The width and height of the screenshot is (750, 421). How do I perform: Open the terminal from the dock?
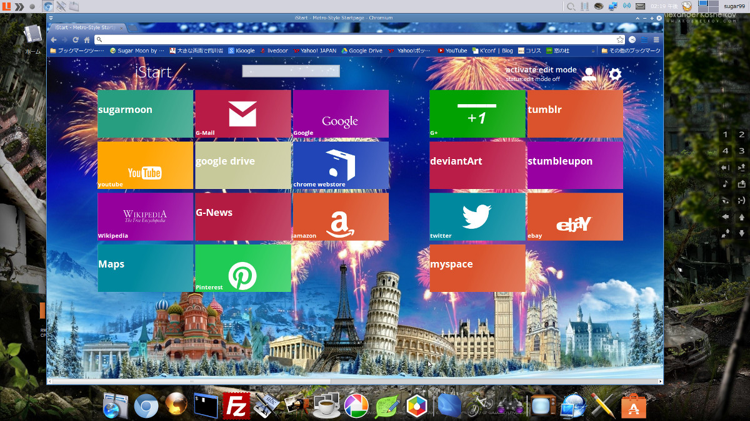[206, 406]
